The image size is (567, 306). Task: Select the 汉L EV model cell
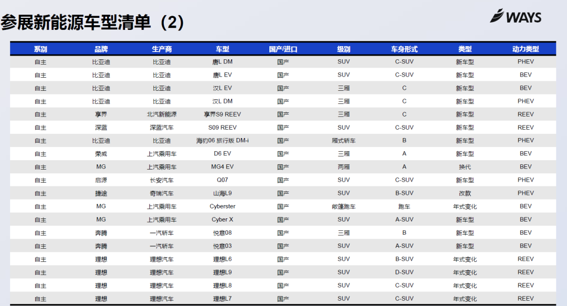[223, 88]
